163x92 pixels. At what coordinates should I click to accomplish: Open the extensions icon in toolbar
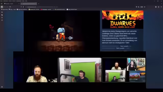pyautogui.click(x=158, y=7)
